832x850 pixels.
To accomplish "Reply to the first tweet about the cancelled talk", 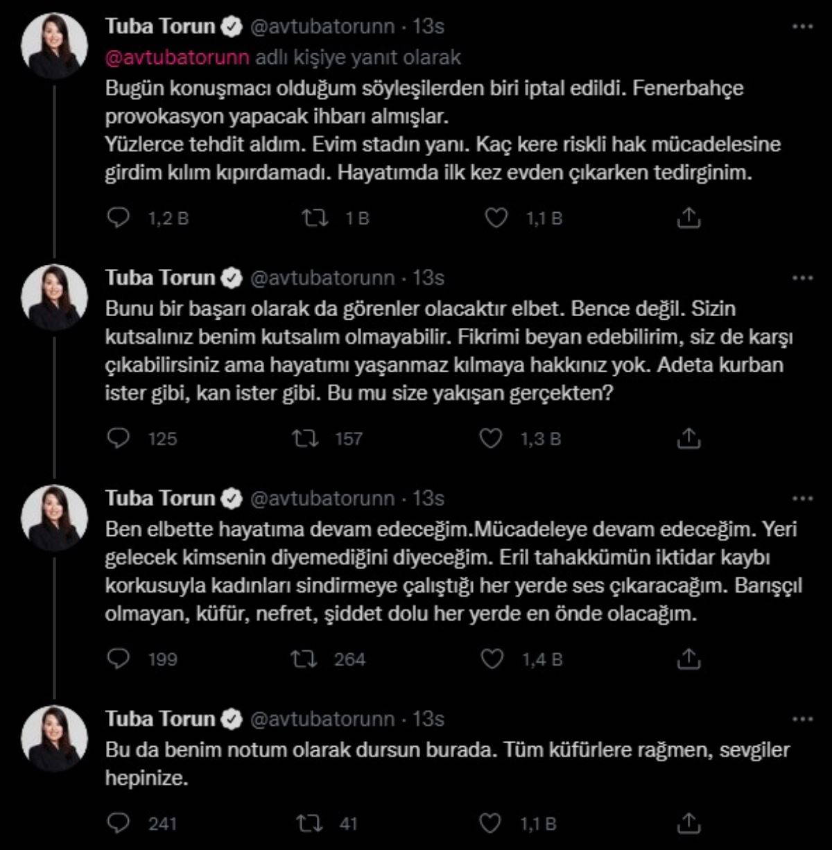I will pyautogui.click(x=119, y=218).
